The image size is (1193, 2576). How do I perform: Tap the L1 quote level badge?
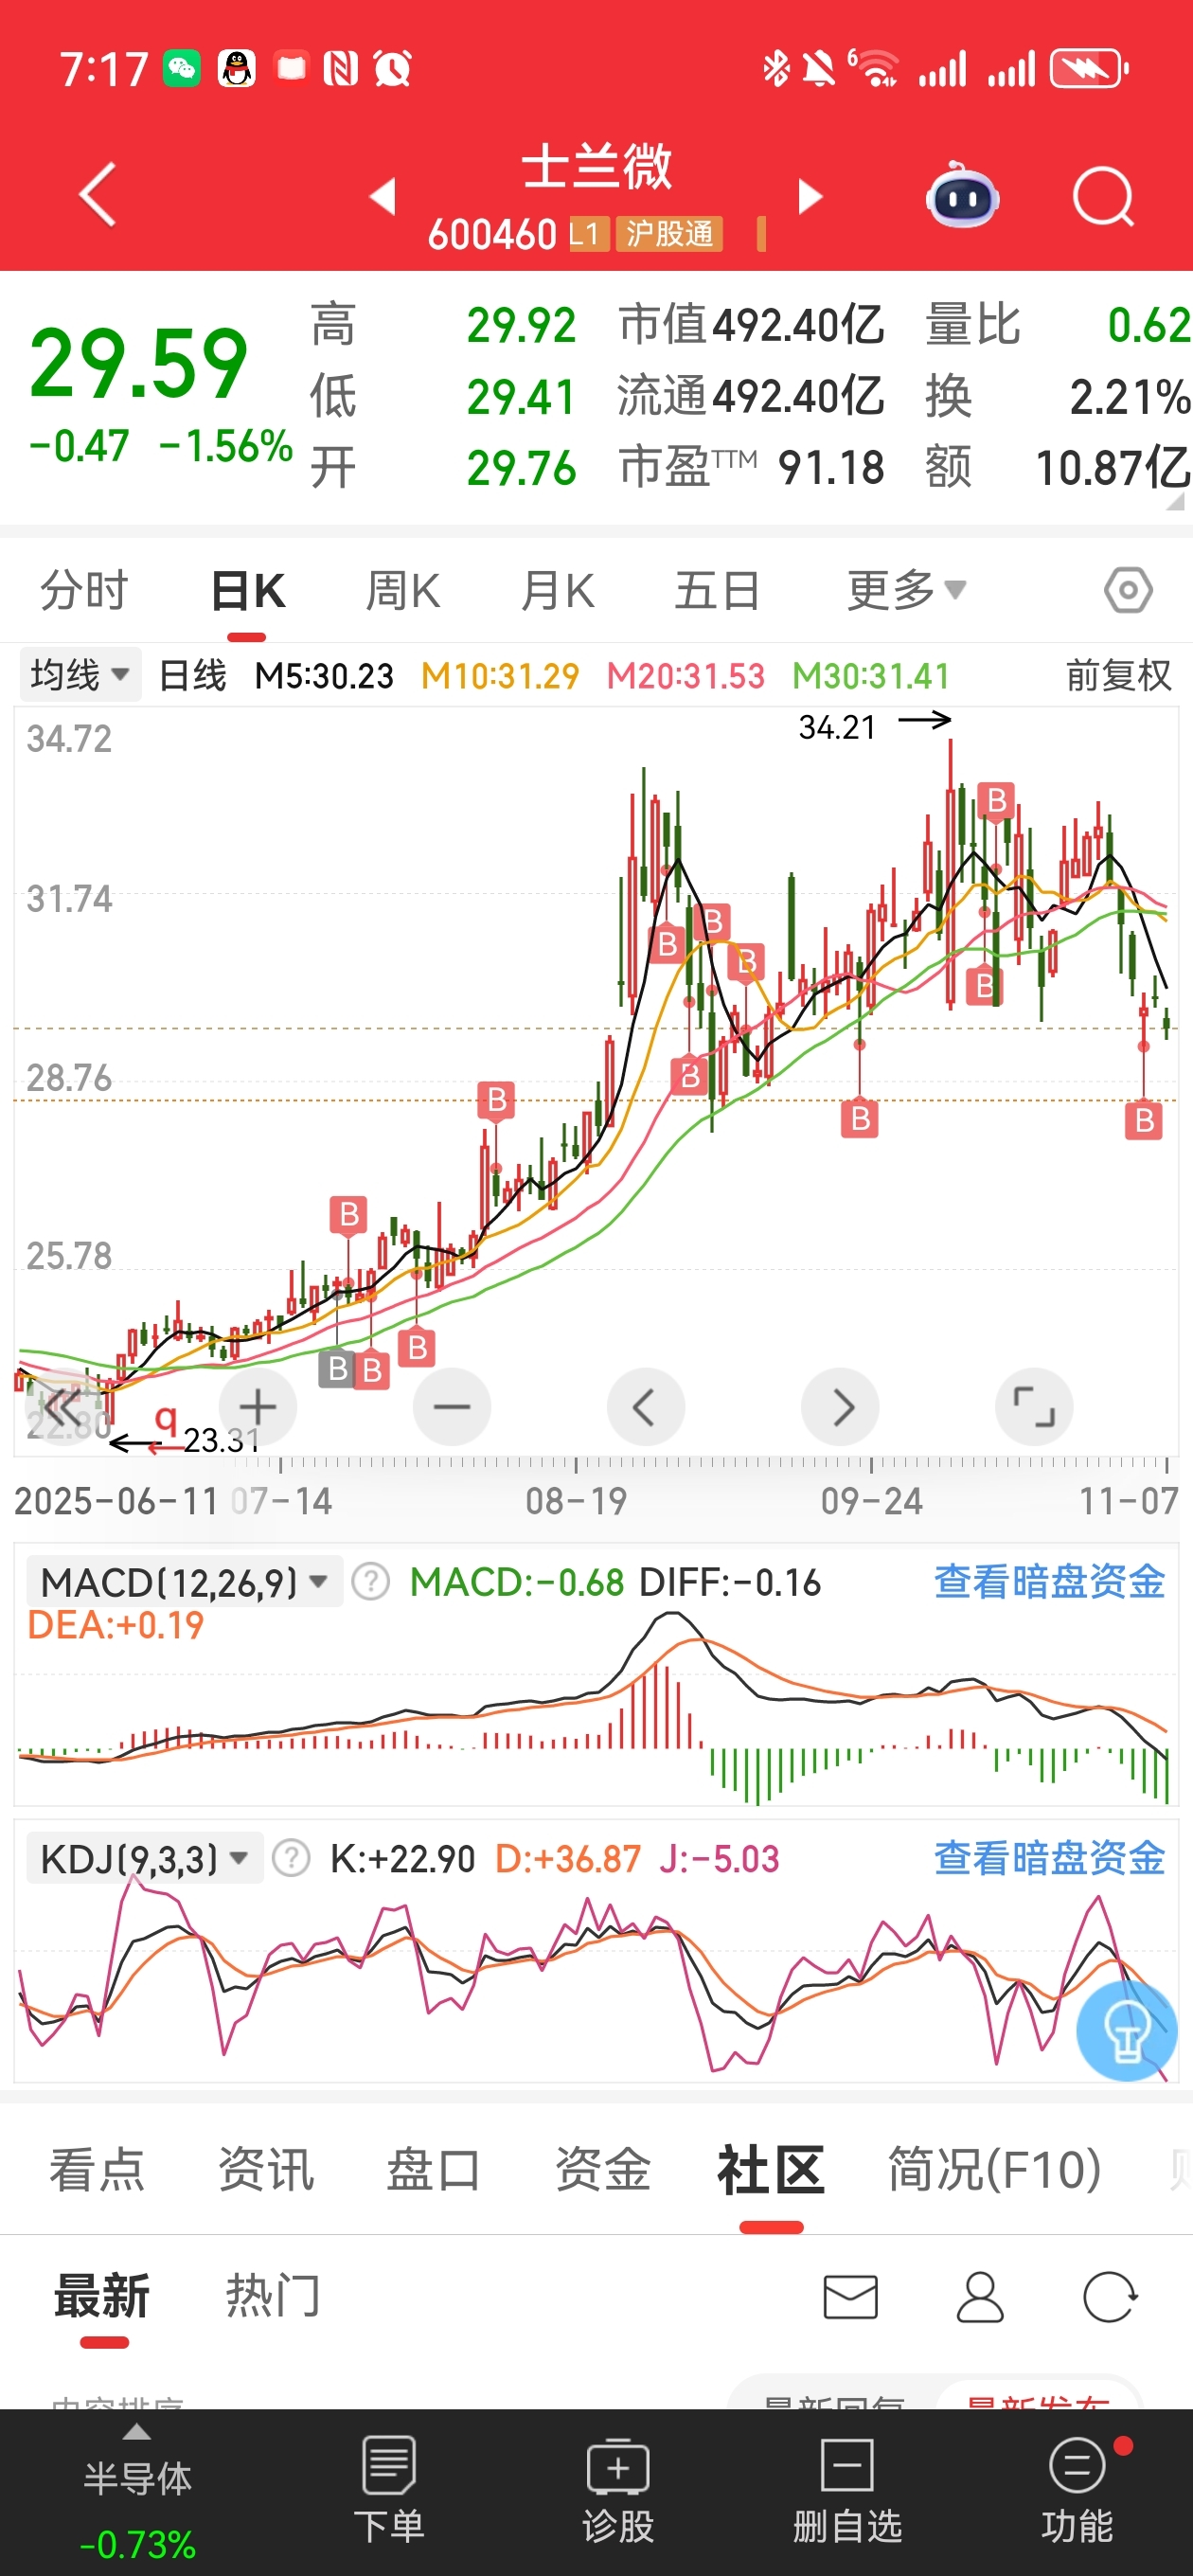[x=588, y=234]
